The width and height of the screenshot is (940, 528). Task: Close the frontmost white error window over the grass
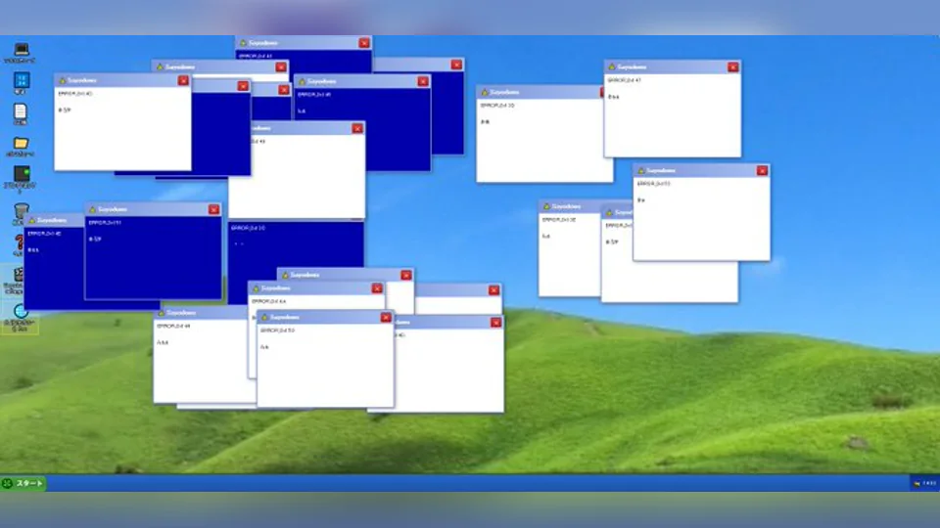(386, 317)
